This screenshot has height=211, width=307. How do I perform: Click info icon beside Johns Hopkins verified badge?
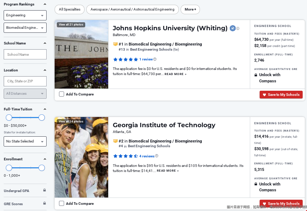coord(238,28)
